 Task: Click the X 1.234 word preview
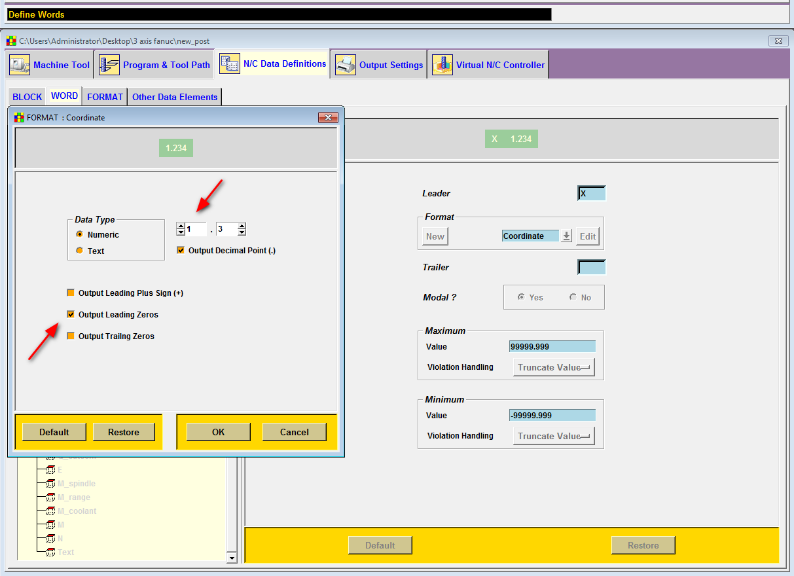(511, 139)
